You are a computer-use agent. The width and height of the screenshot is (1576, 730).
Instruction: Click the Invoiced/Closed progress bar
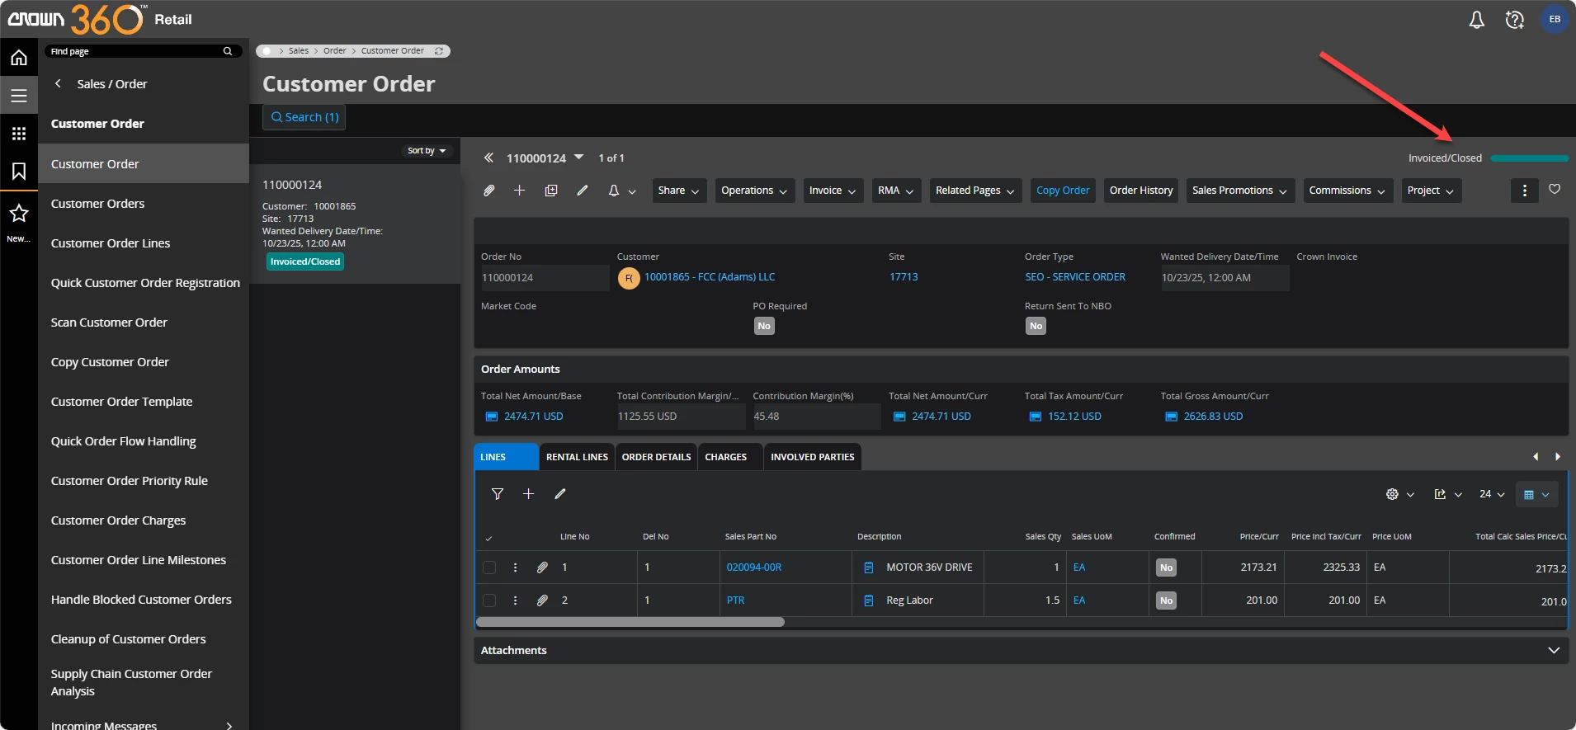(1529, 158)
